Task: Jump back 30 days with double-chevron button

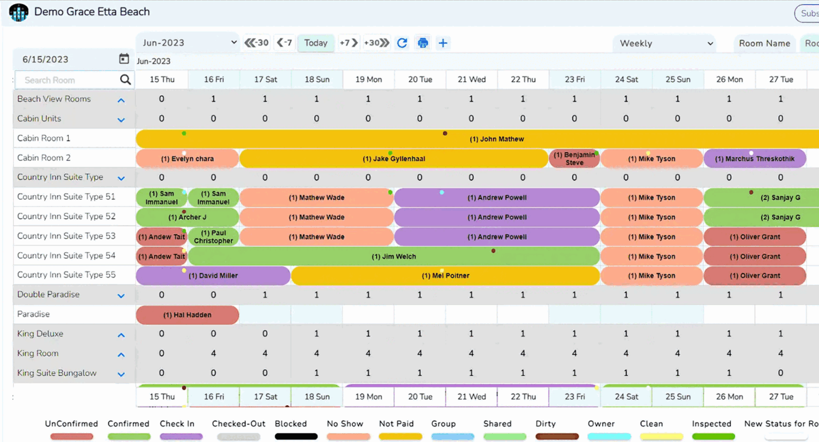Action: (x=255, y=42)
